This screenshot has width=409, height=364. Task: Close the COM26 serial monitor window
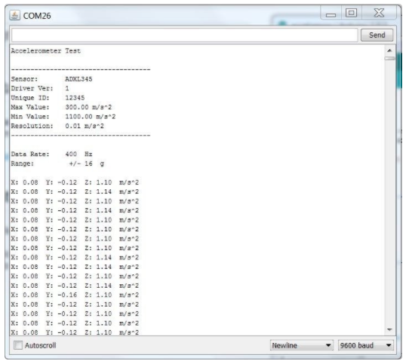pyautogui.click(x=379, y=13)
